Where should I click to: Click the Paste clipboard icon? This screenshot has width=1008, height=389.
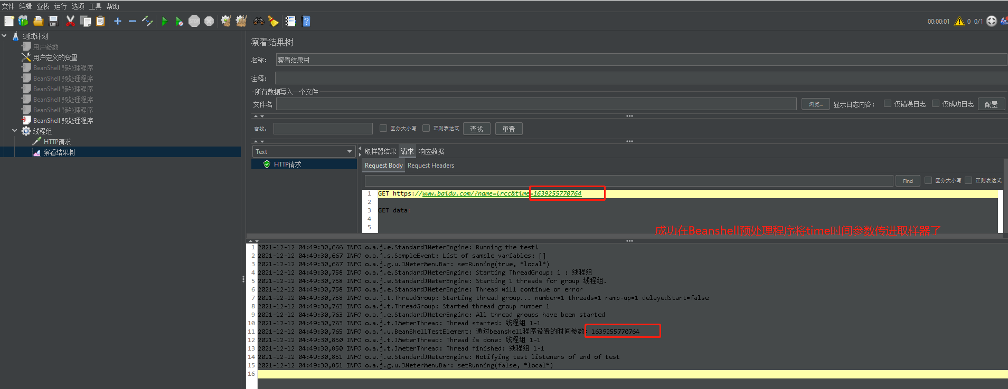point(100,21)
